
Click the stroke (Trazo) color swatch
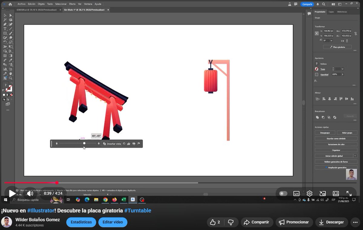(x=317, y=69)
